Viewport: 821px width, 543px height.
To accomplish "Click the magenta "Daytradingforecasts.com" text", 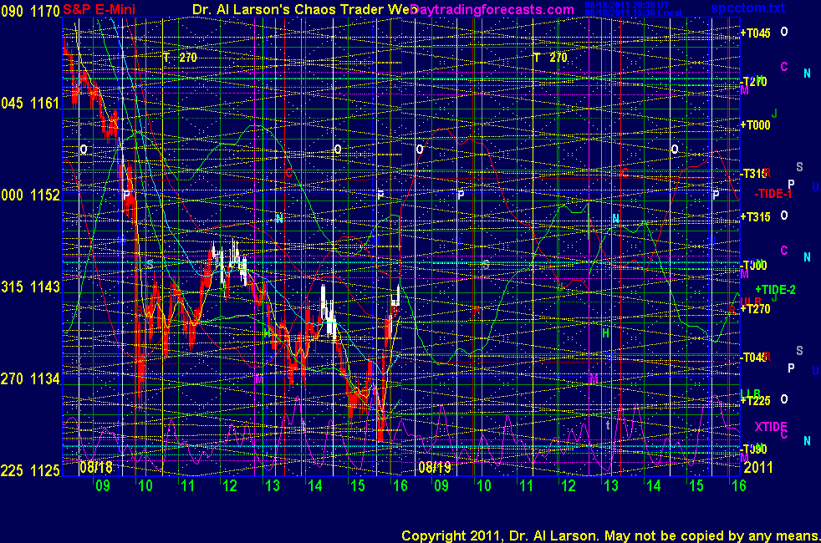I will [492, 9].
